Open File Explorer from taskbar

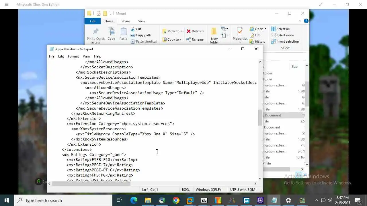pyautogui.click(x=148, y=200)
